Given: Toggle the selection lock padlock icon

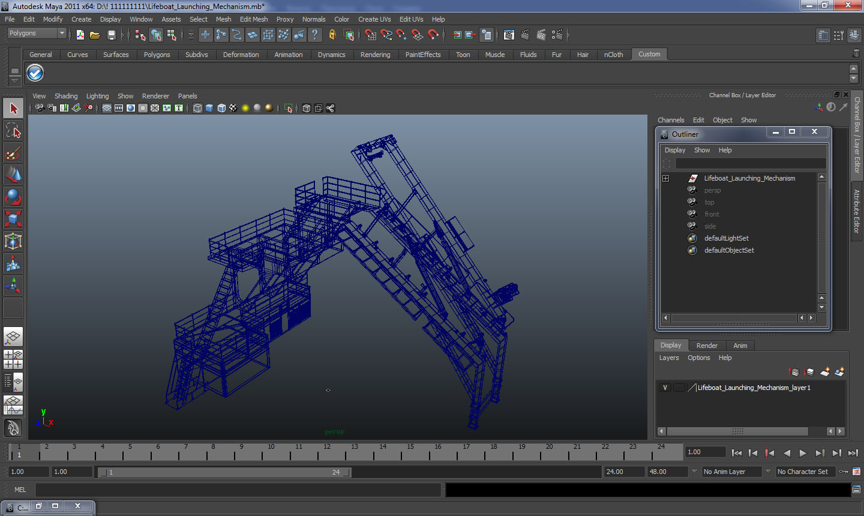Looking at the screenshot, I should pos(332,35).
